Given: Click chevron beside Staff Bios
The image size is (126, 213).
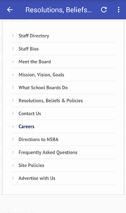Looking at the screenshot, I should tap(13, 48).
